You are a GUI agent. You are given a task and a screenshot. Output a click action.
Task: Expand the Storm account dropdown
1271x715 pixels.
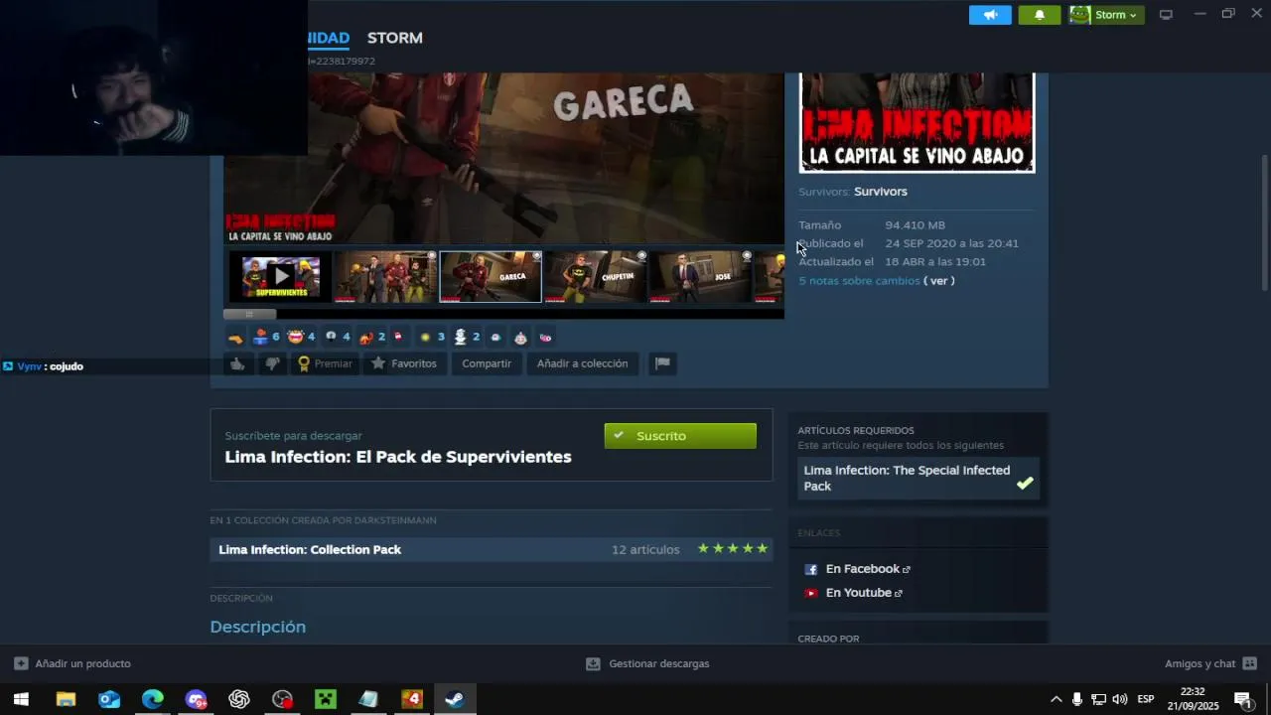1107,15
